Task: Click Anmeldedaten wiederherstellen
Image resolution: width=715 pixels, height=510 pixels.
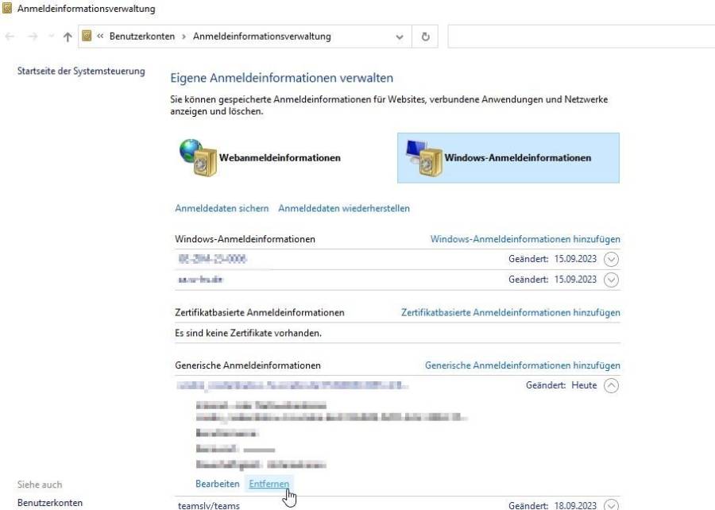Action: [x=344, y=208]
